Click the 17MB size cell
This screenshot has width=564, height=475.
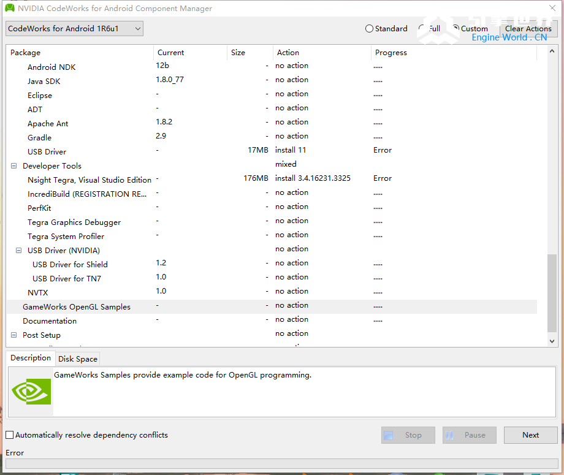point(258,150)
